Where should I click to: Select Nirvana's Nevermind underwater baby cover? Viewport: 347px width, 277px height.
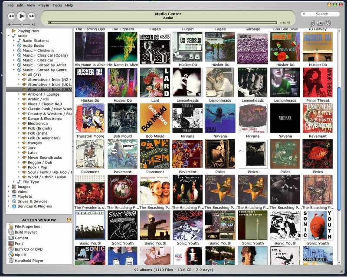220,118
